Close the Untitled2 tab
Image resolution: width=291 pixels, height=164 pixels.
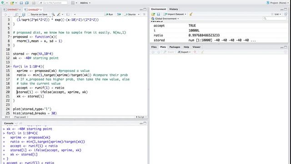pos(41,10)
